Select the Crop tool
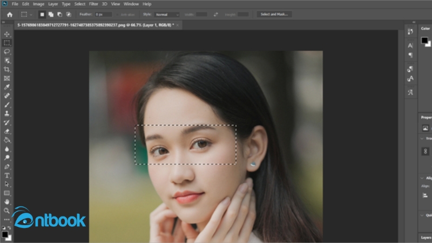Screen dimensions: 432x243 [7, 70]
